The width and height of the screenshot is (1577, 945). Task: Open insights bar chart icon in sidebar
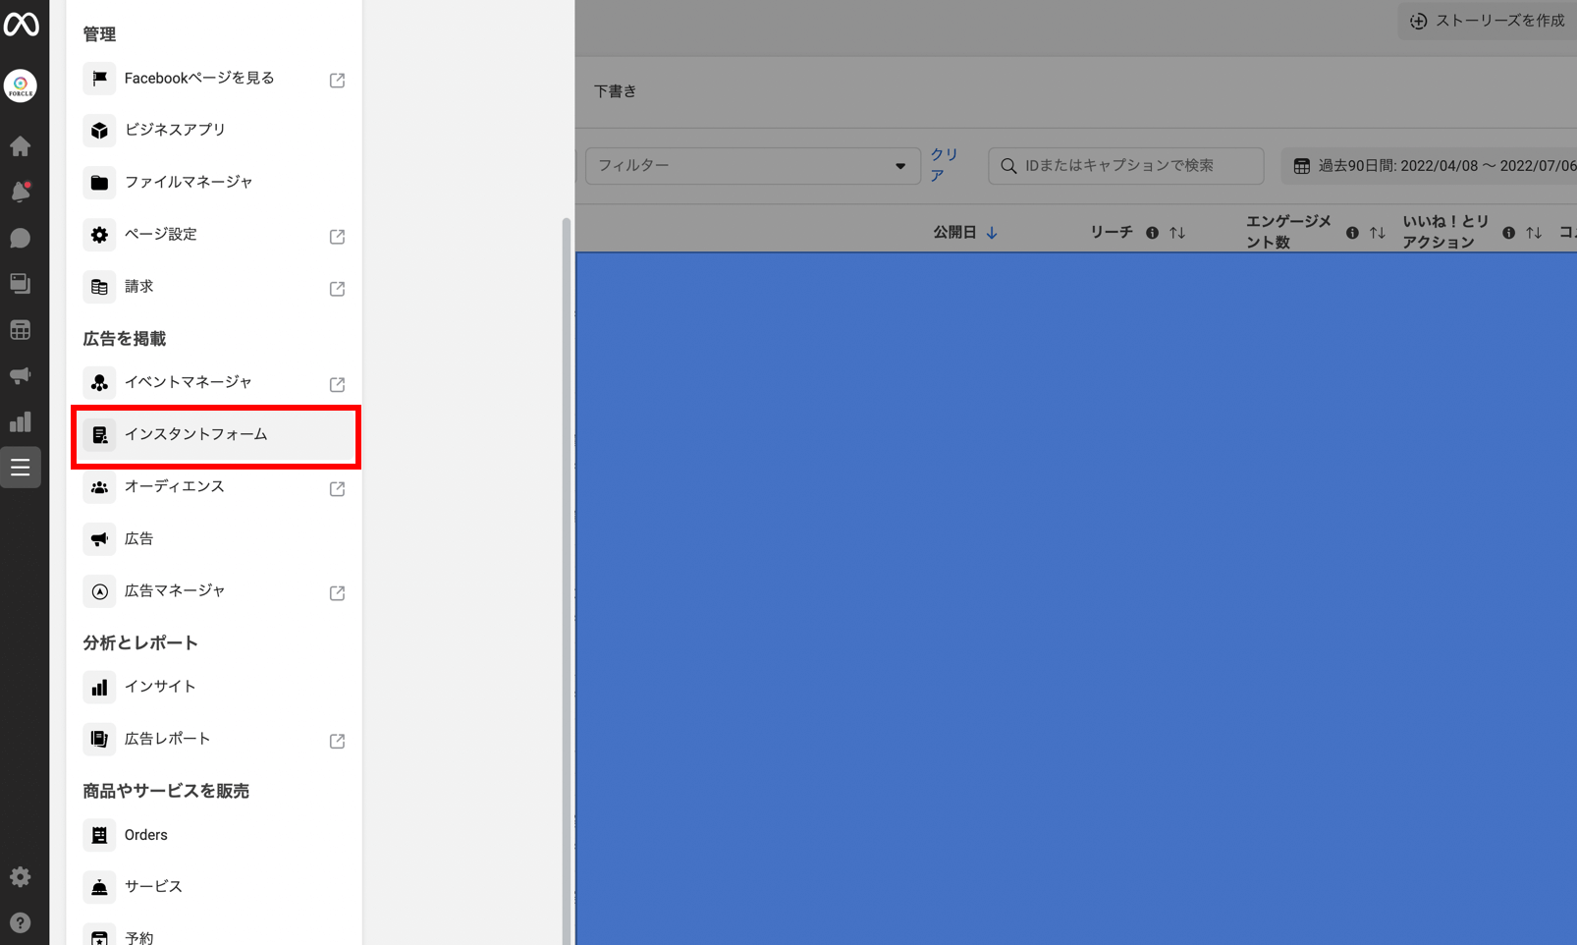point(21,421)
